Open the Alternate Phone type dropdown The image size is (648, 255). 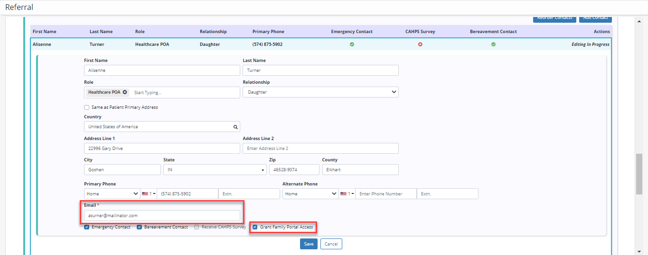pos(310,194)
